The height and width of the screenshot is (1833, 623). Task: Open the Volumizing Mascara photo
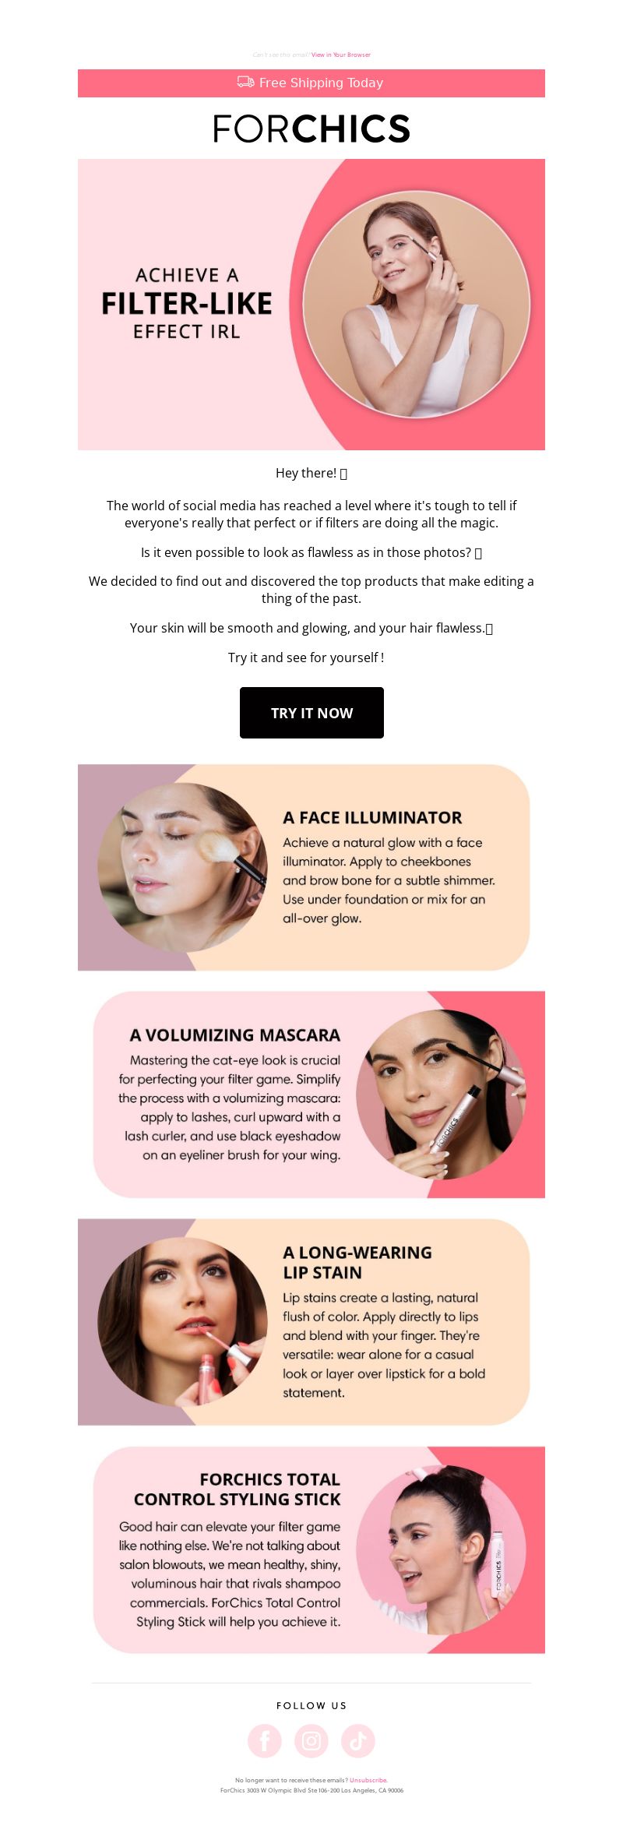[441, 1095]
